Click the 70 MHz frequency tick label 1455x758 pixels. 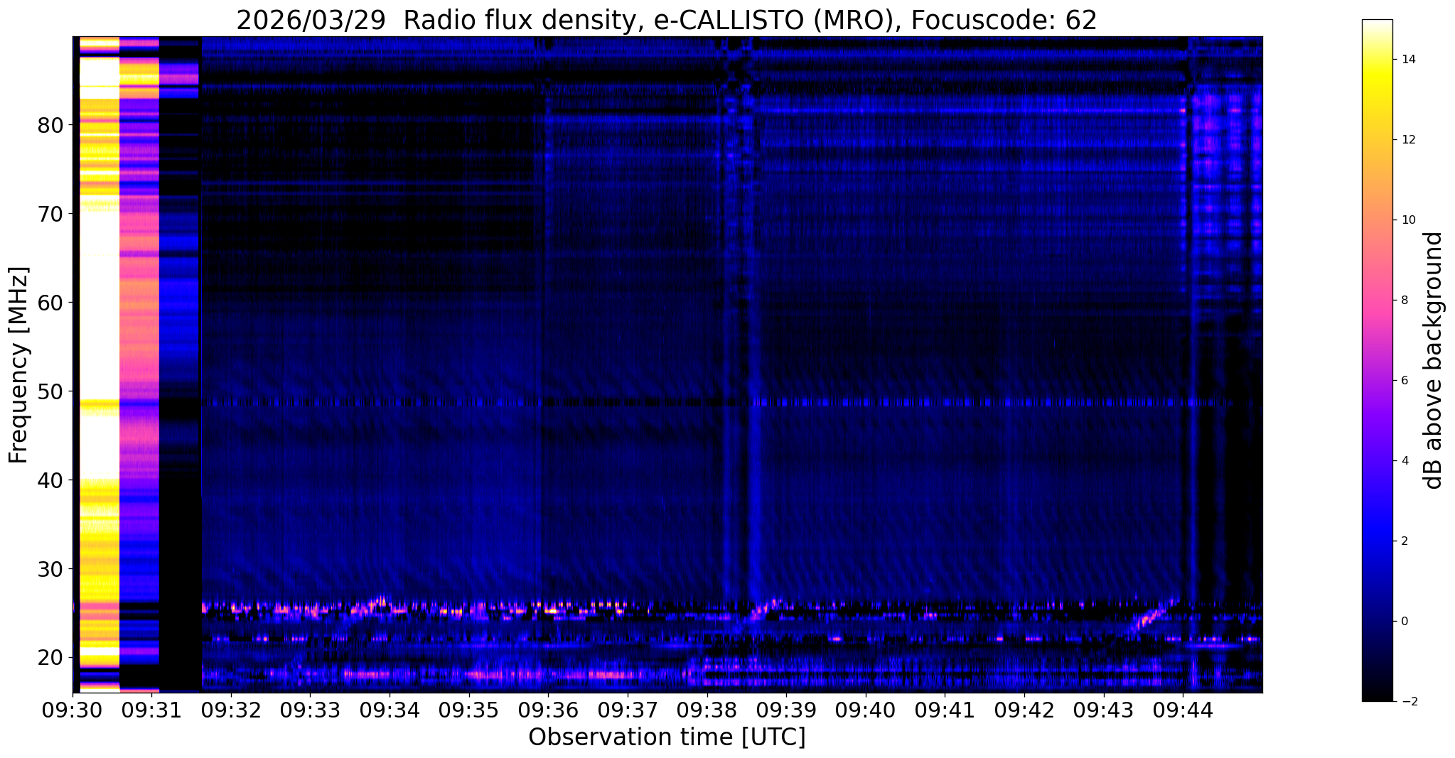click(x=50, y=214)
